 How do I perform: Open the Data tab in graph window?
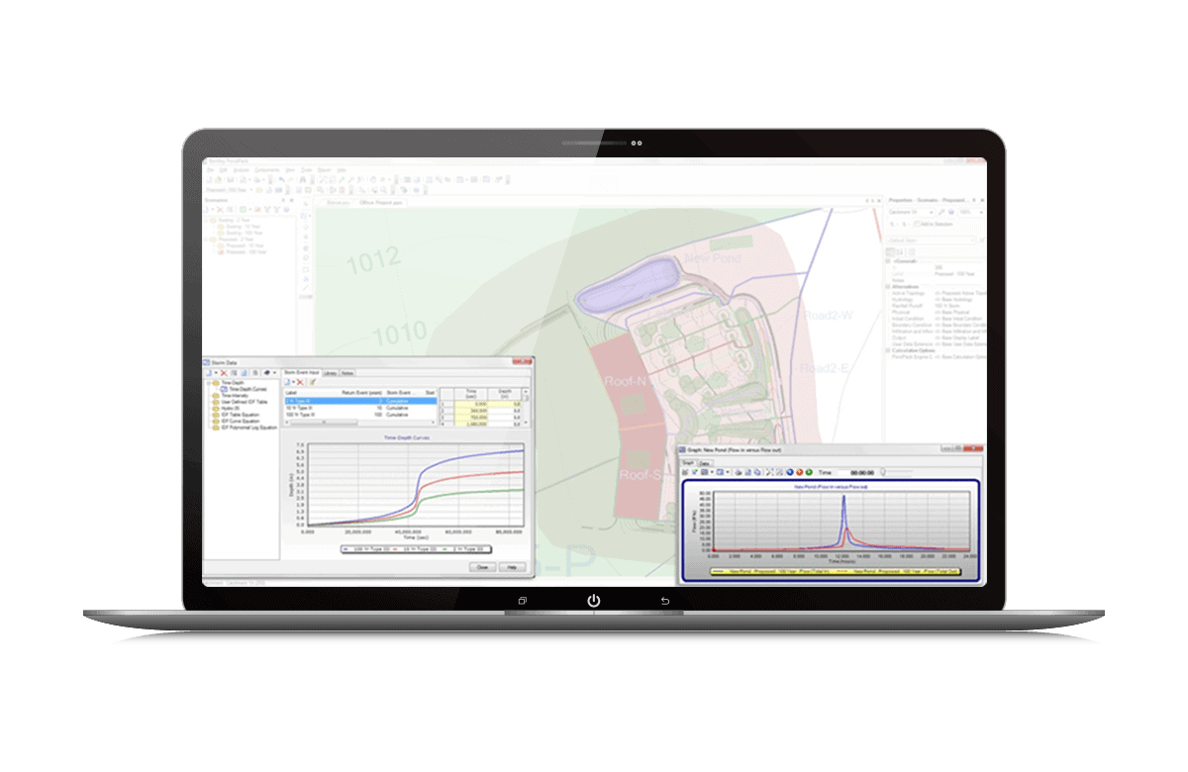point(705,462)
